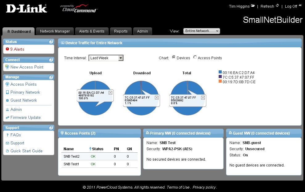Open the Admin tab

142,31
